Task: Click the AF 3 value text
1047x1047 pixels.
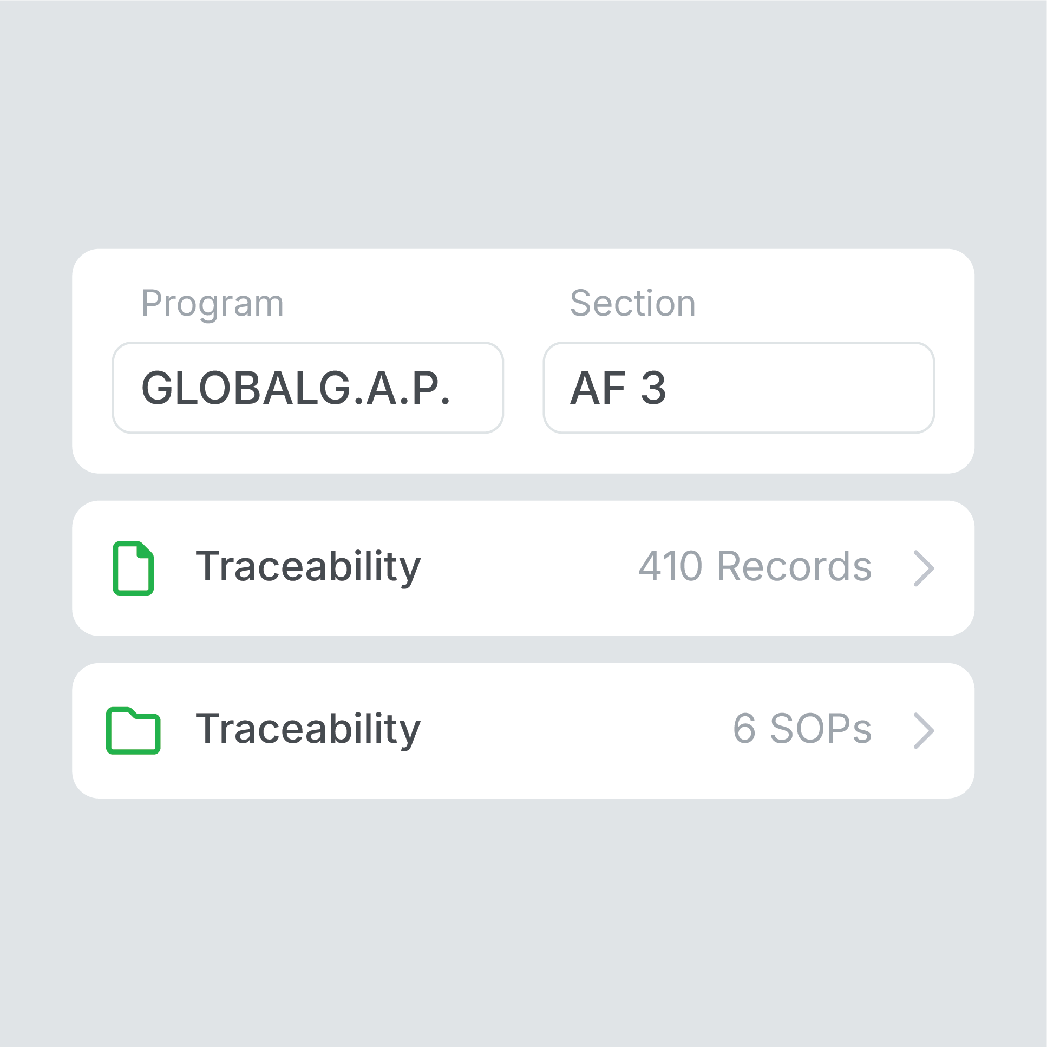Action: coord(618,388)
